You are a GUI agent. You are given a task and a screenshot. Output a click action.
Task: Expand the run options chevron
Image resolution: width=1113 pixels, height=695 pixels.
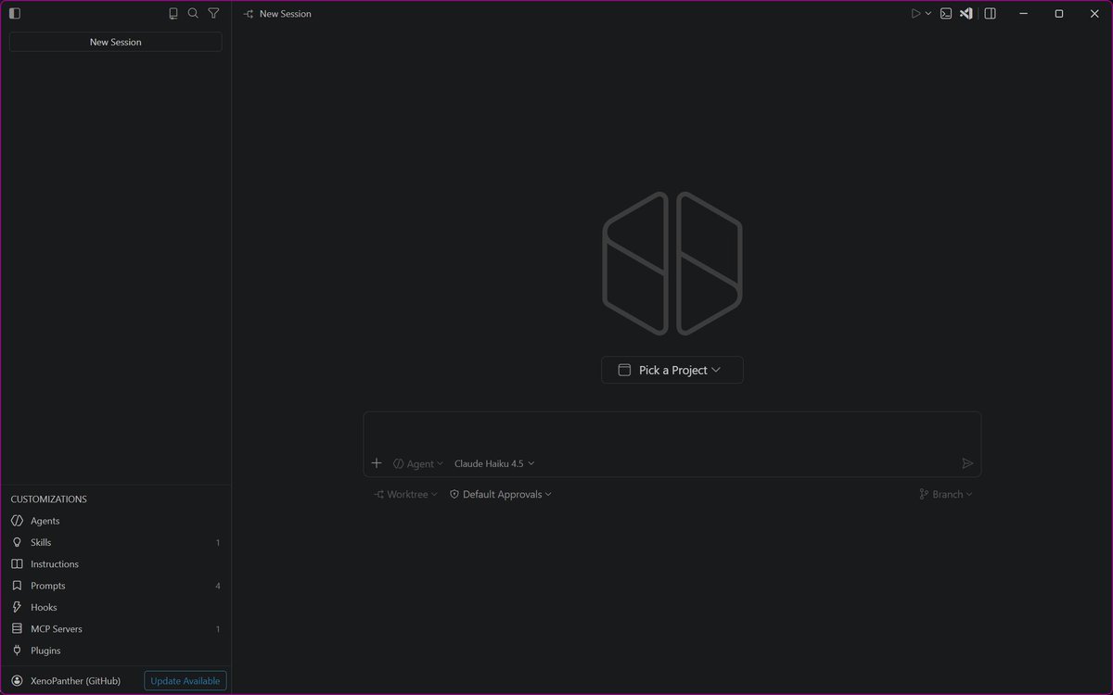click(x=928, y=14)
